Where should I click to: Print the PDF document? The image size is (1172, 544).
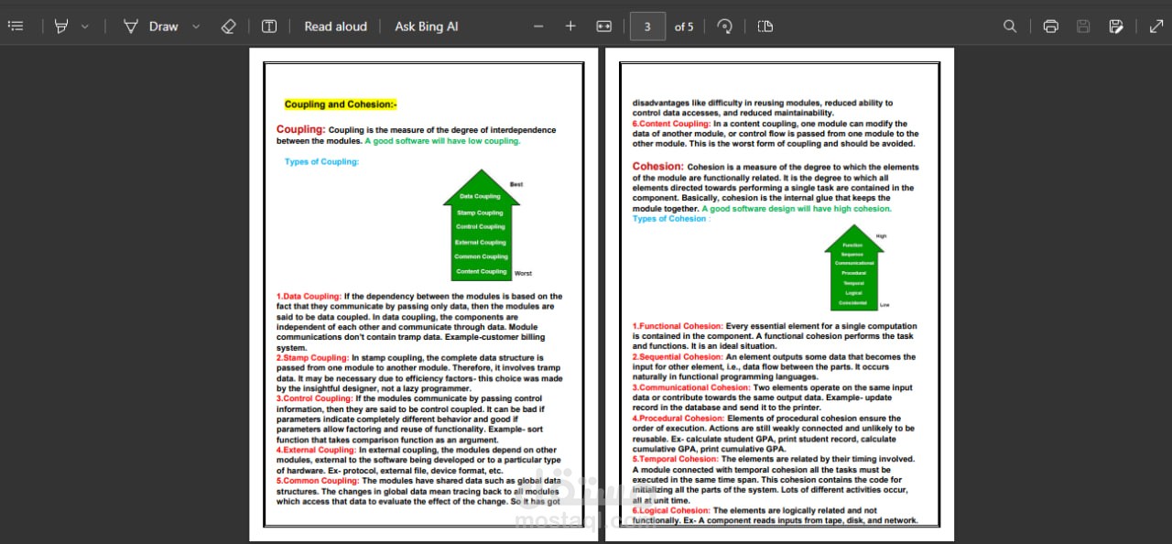click(x=1050, y=27)
